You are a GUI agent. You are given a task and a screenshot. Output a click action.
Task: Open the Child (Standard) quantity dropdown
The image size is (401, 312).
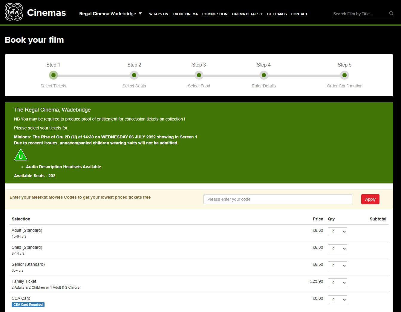pyautogui.click(x=337, y=249)
